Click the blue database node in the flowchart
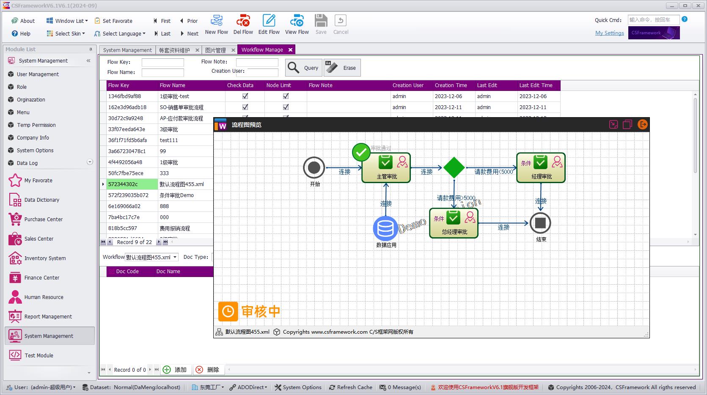The height and width of the screenshot is (395, 707). [385, 228]
